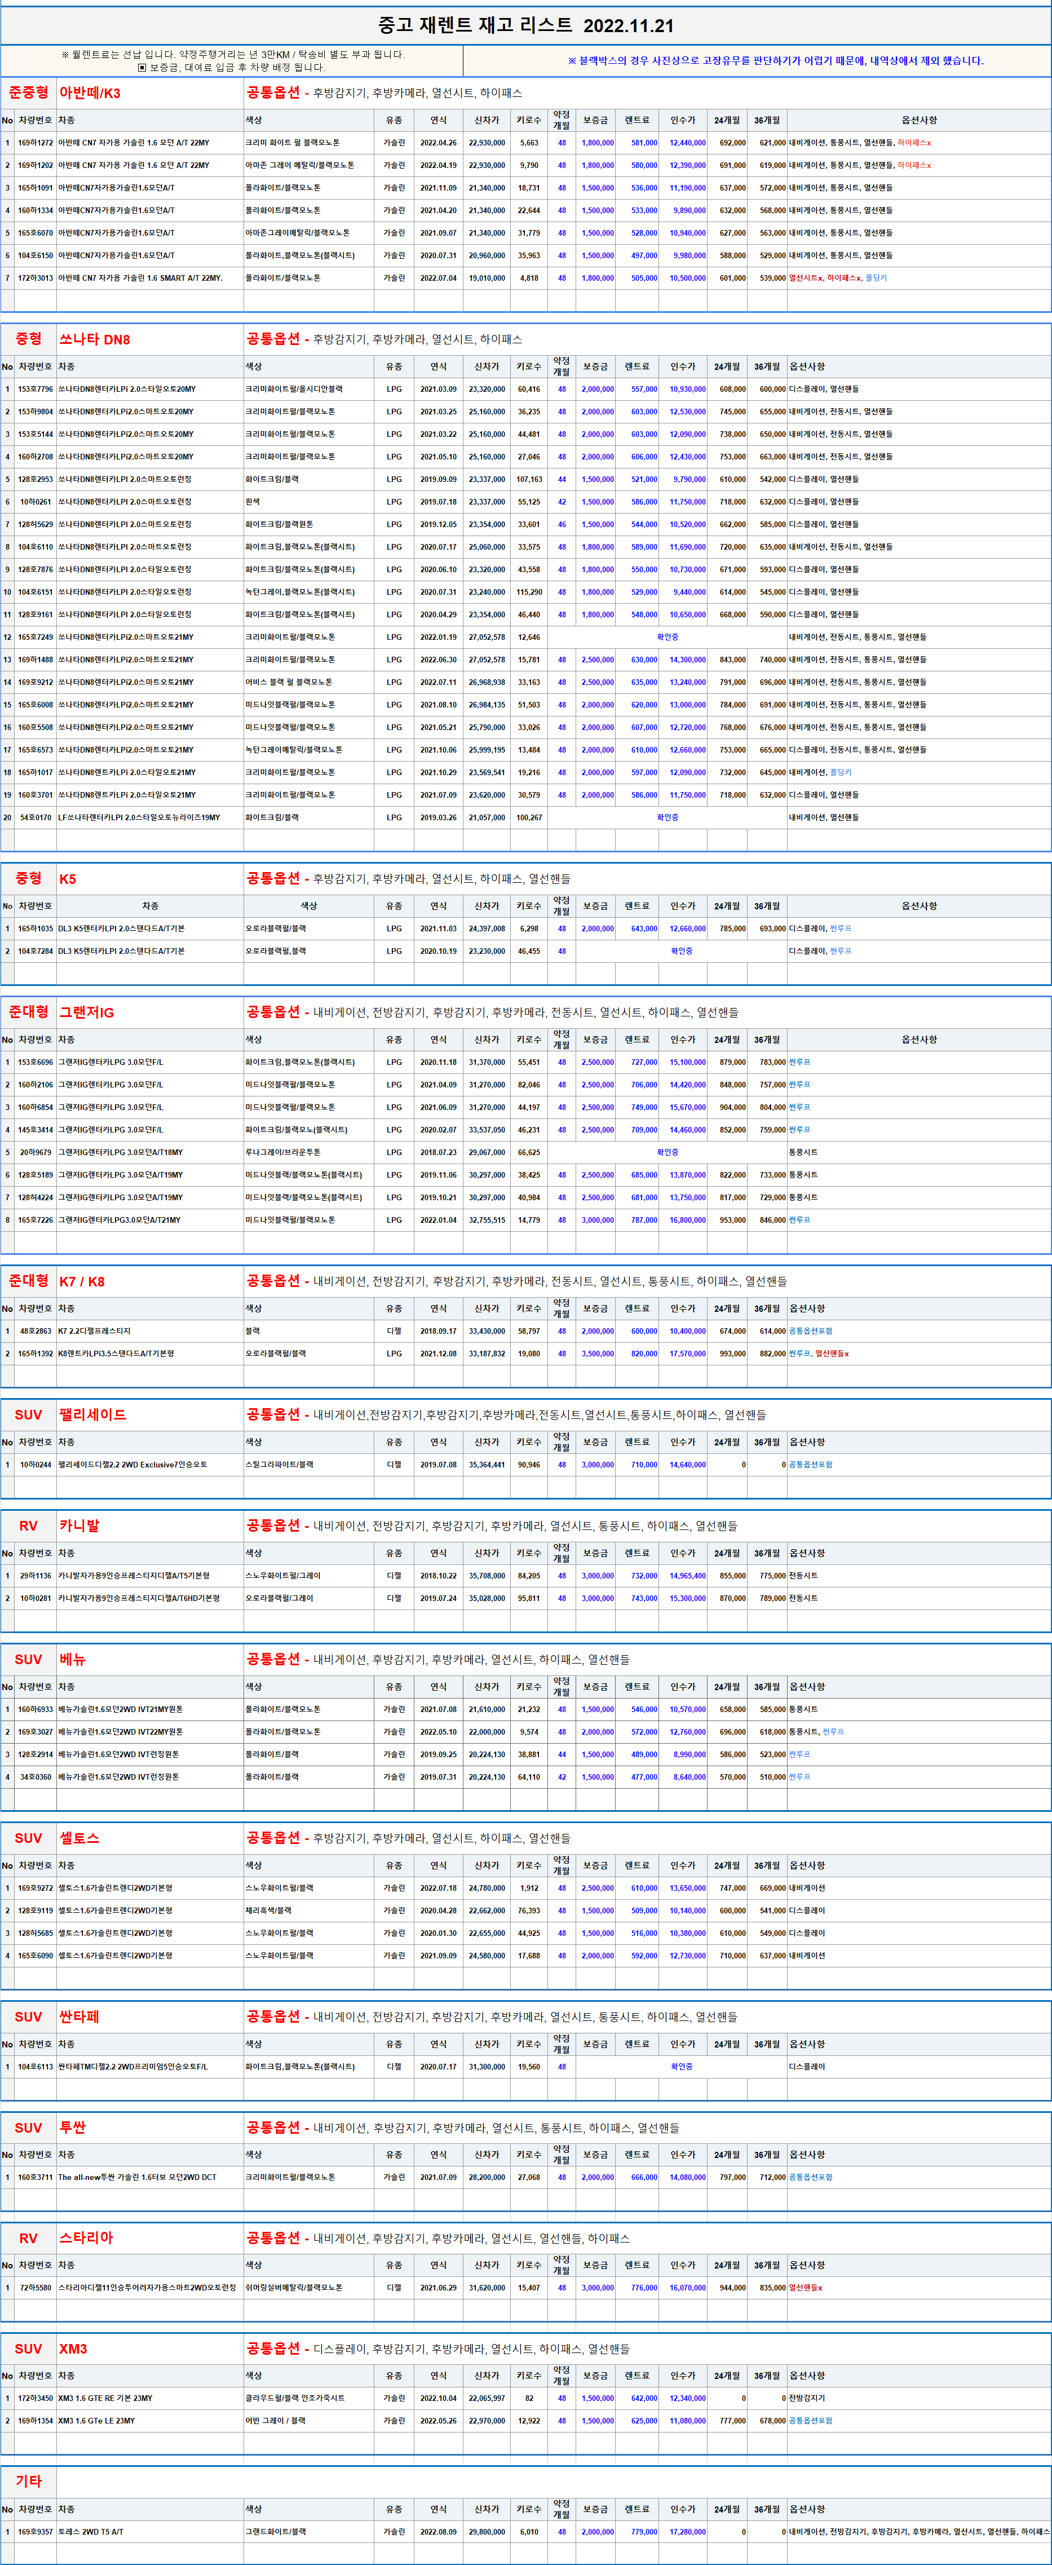The width and height of the screenshot is (1052, 2565).
Task: Click mileage cell '76,393' in 셀토스 section
Action: tap(529, 1910)
